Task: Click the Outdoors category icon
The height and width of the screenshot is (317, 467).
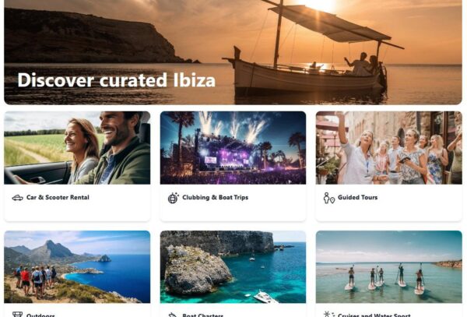Action: (17, 315)
